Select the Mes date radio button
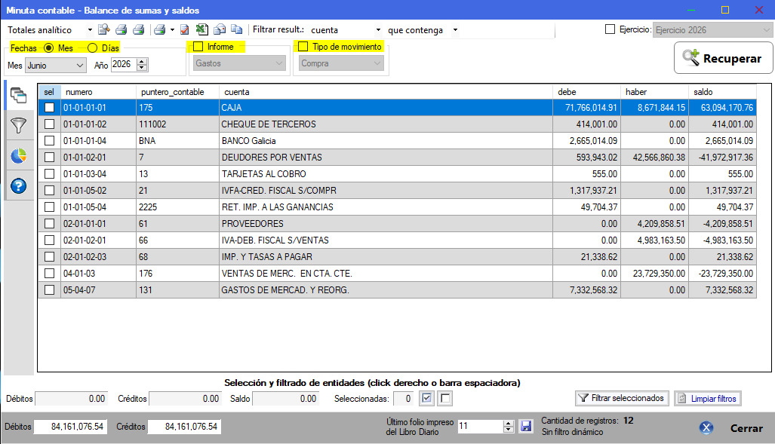This screenshot has width=775, height=444. coord(48,48)
